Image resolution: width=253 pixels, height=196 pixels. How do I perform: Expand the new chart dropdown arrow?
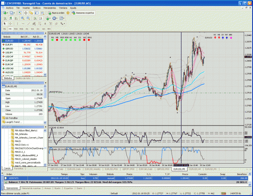tap(7, 13)
